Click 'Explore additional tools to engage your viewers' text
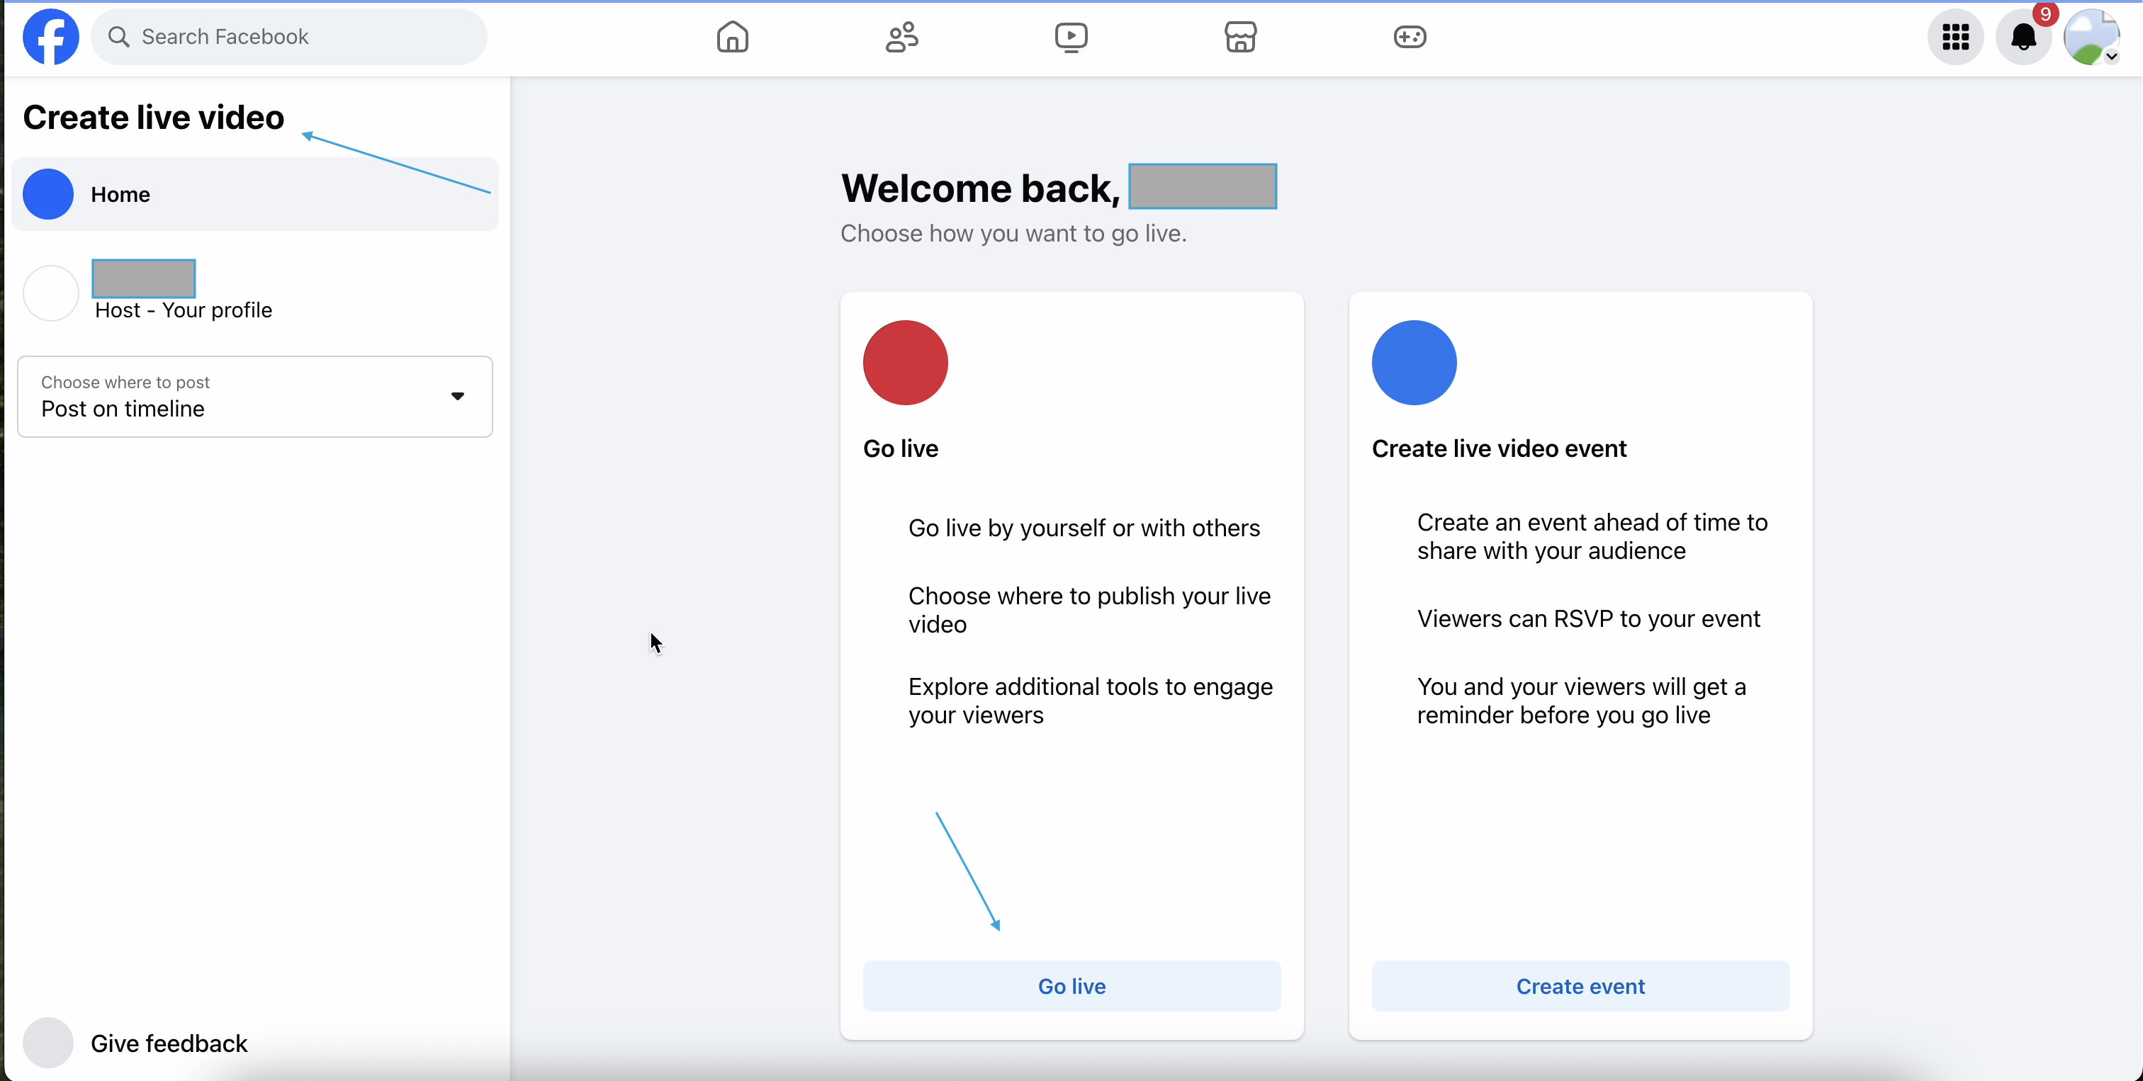2143x1081 pixels. pos(1091,700)
